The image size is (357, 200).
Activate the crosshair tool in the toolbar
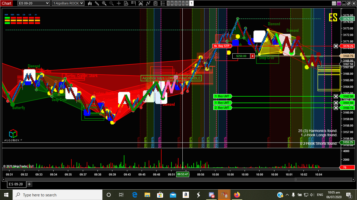[118, 3]
